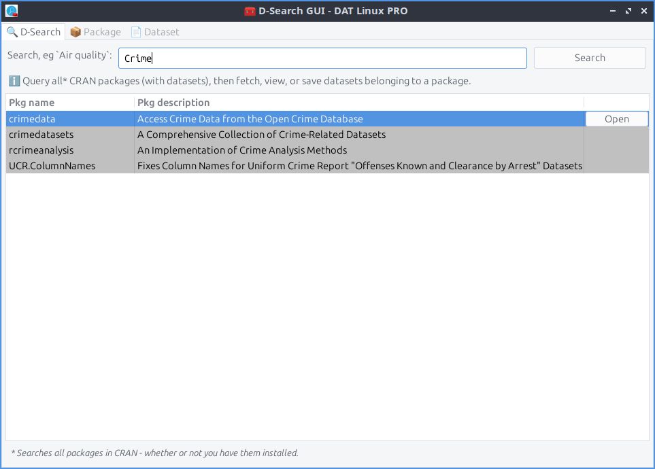Switch to the Dataset tab
The height and width of the screenshot is (469, 655).
(155, 32)
